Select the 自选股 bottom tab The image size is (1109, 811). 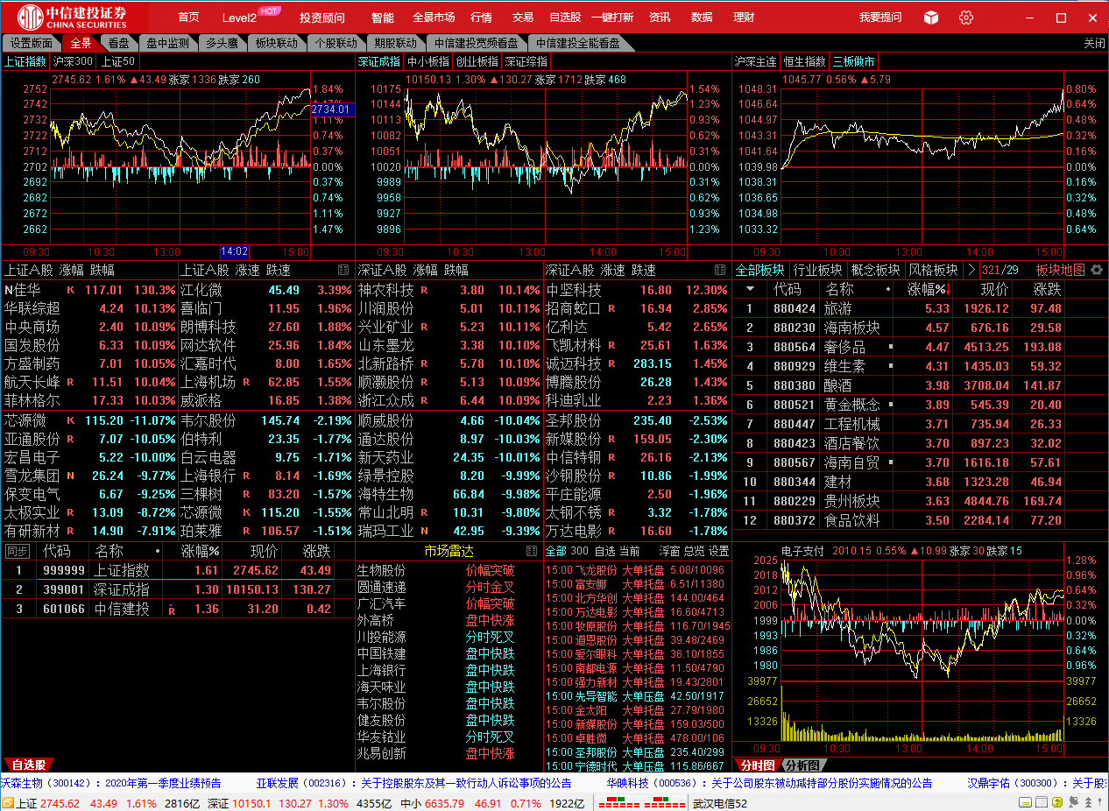[27, 765]
